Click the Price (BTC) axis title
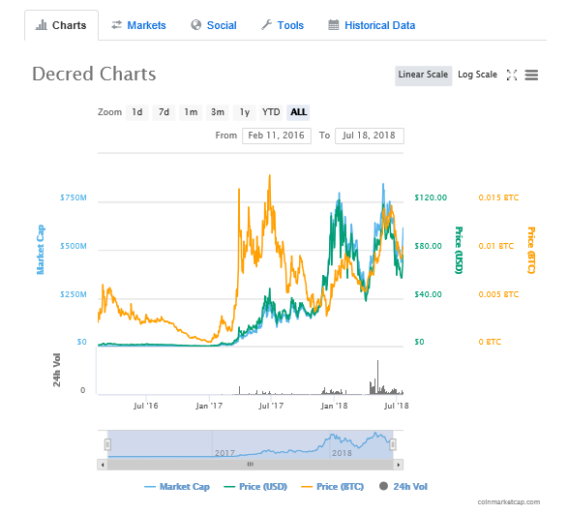This screenshot has height=515, width=568. pyautogui.click(x=531, y=250)
